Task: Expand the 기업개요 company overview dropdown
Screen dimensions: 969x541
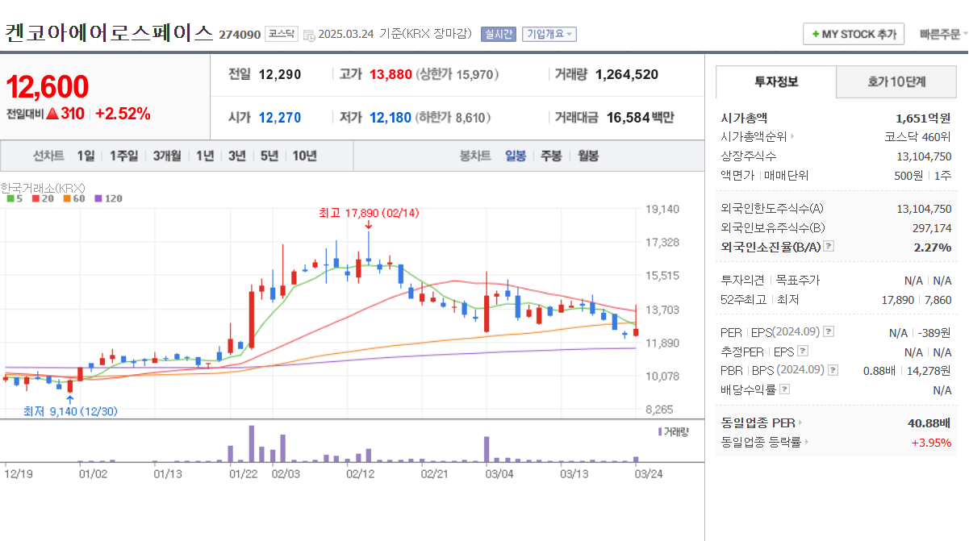Action: (x=549, y=34)
